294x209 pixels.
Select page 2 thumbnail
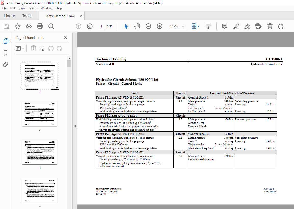40,114
